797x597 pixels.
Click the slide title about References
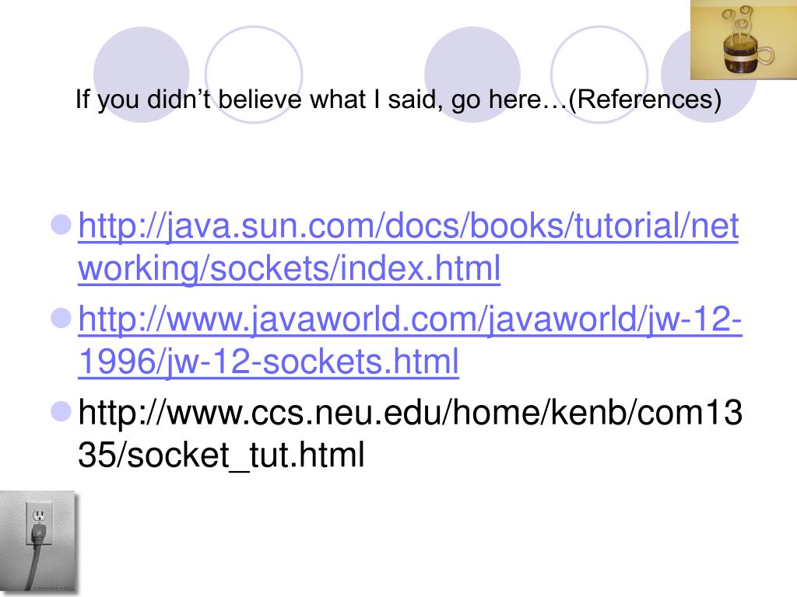[398, 99]
